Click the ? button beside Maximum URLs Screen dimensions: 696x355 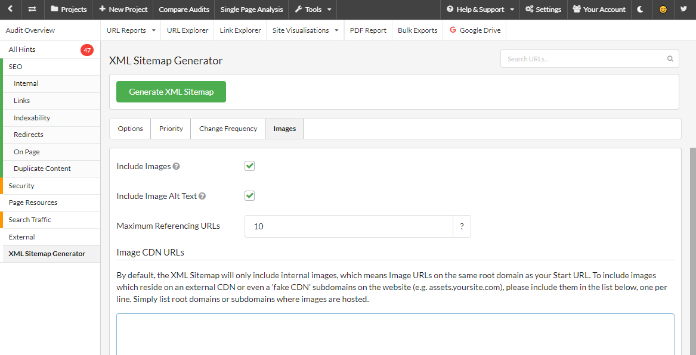click(x=462, y=226)
